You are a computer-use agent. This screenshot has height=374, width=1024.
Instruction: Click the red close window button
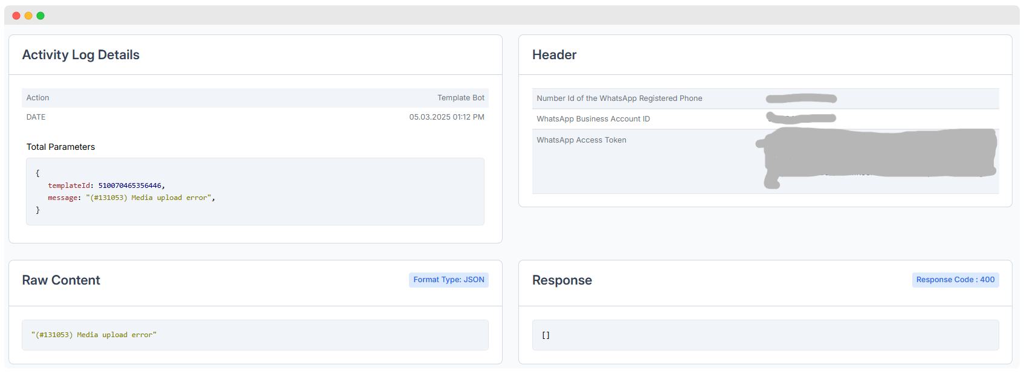pyautogui.click(x=16, y=16)
